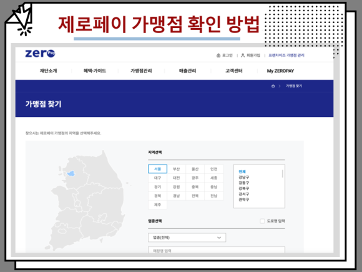The width and height of the screenshot is (362, 272).
Task: Open the My ZEROPAY menu
Action: point(280,71)
